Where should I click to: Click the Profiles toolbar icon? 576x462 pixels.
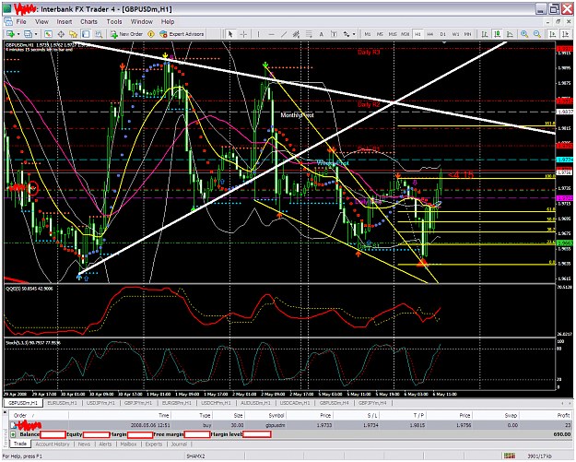[28, 34]
